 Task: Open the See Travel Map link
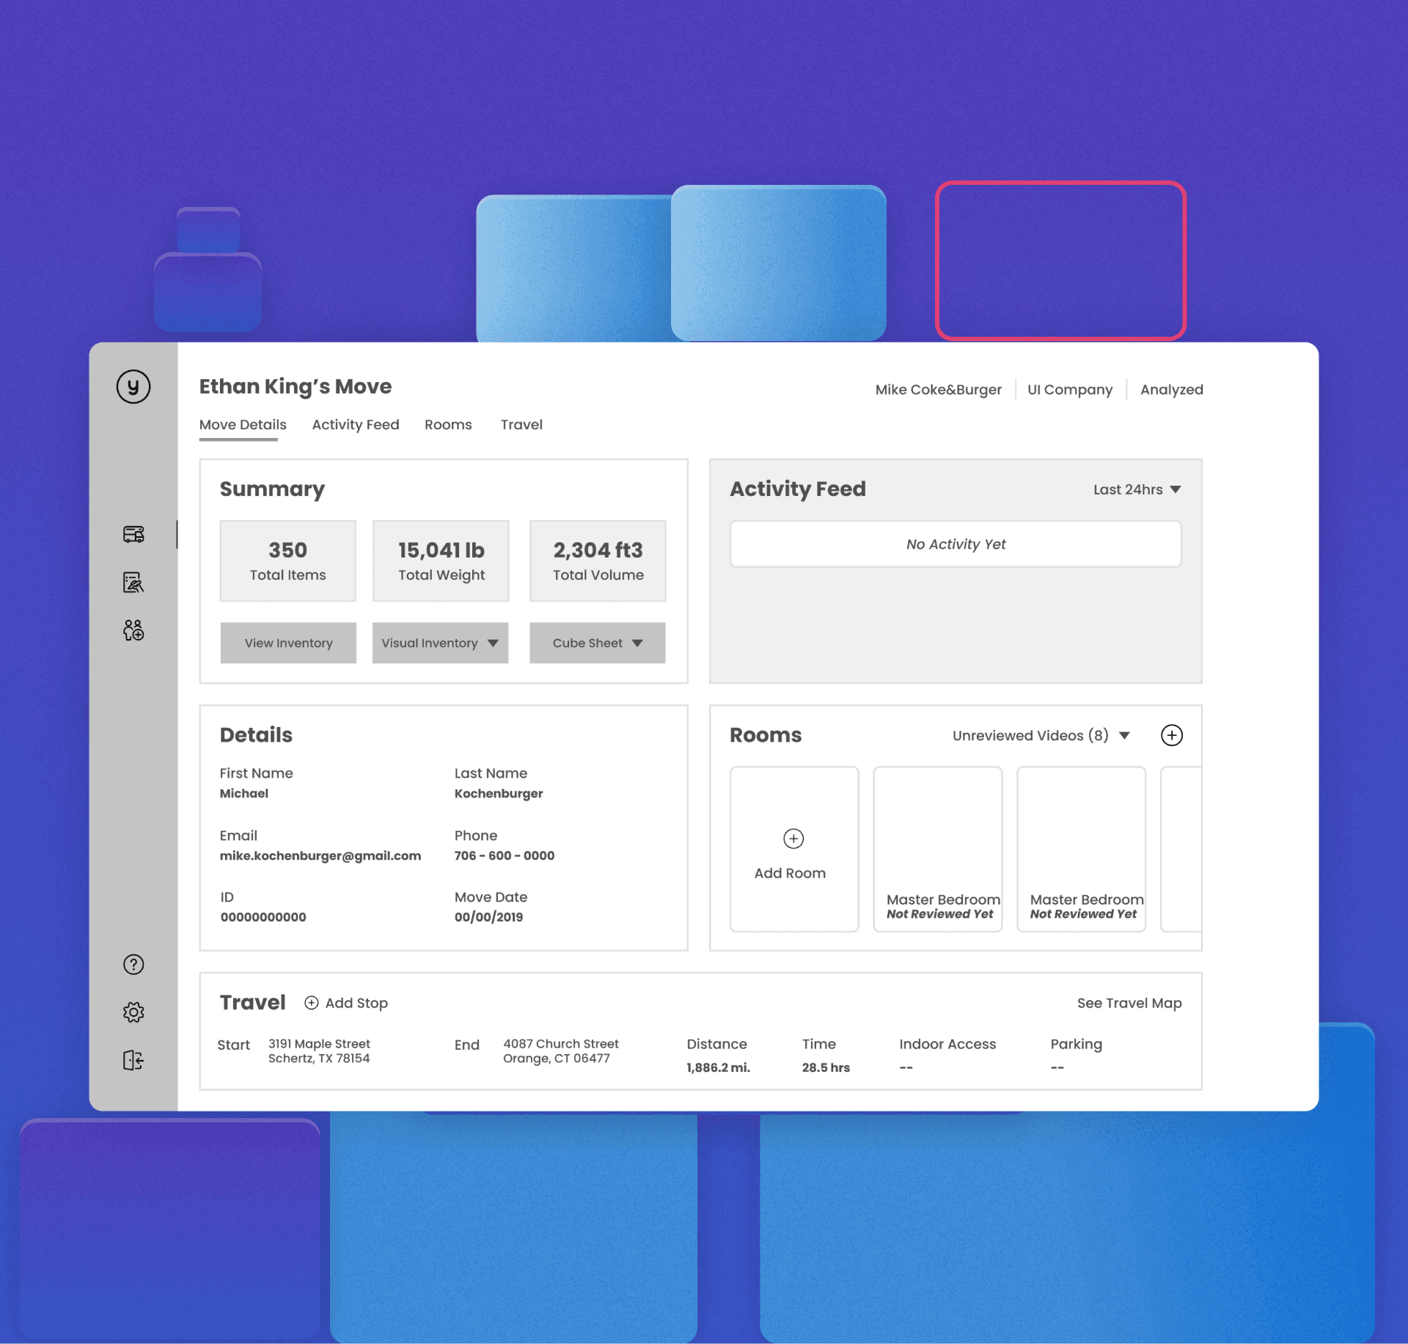(1129, 1003)
